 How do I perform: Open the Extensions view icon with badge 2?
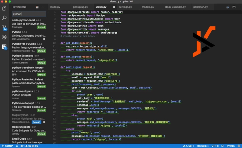pos(4,47)
